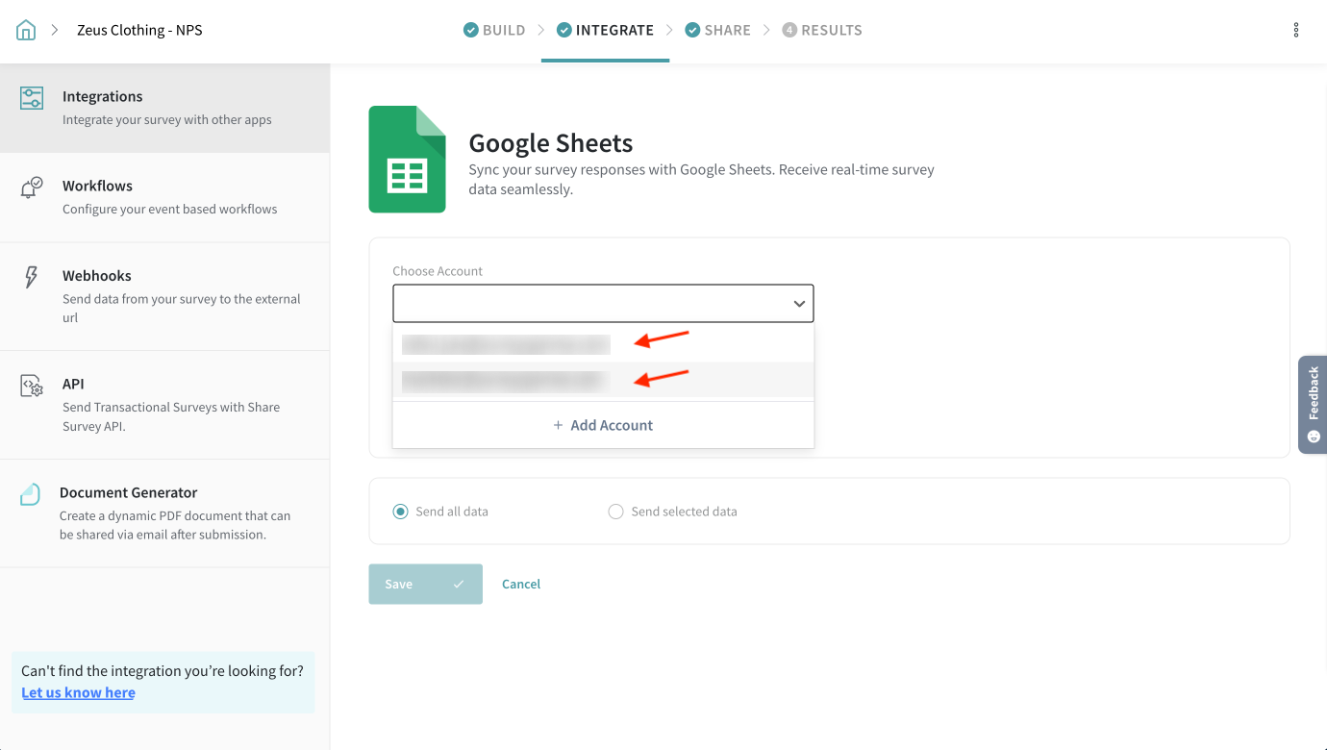The width and height of the screenshot is (1327, 750).
Task: Pick the first blurred account in list
Action: tap(603, 343)
